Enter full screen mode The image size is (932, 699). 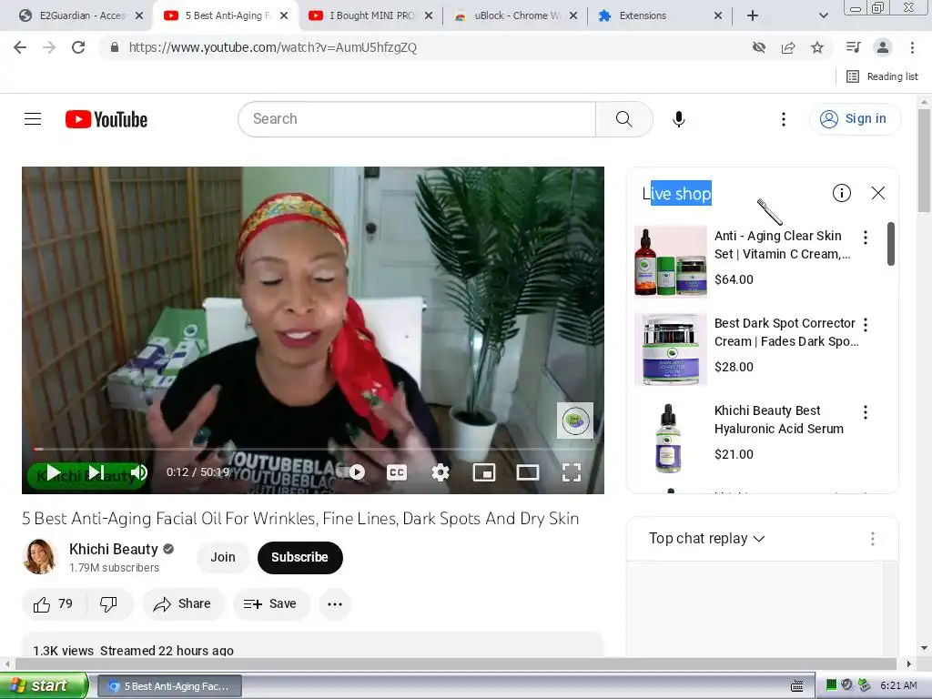point(572,472)
